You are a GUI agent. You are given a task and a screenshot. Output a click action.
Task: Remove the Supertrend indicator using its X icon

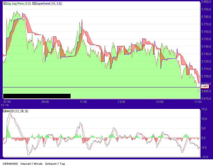point(34,3)
